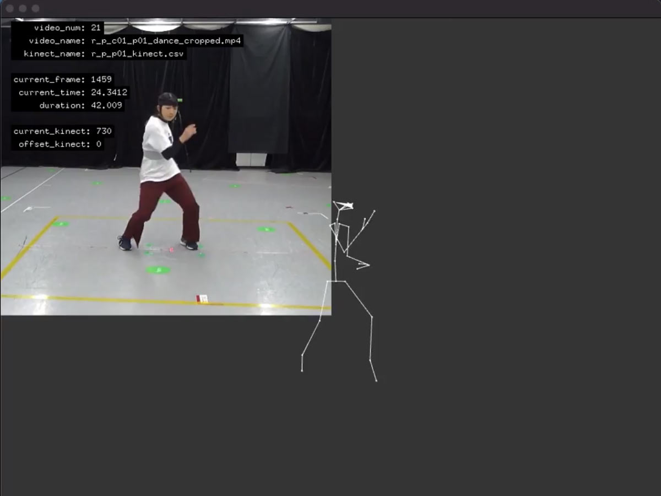Viewport: 661px width, 496px height.
Task: Click the rightmost title bar zoom button
Action: pyautogui.click(x=35, y=8)
